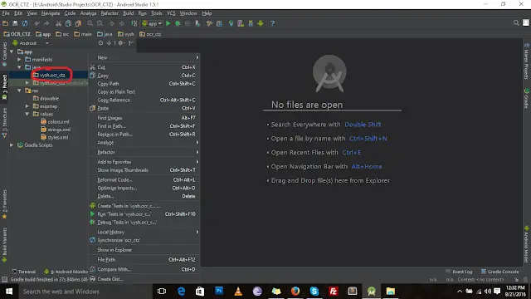Open the Build menu in menu bar

coord(128,13)
